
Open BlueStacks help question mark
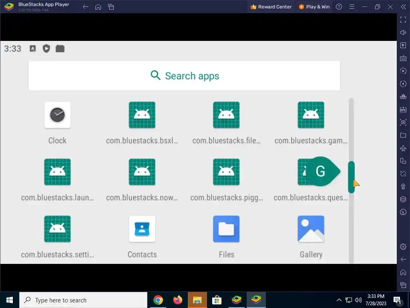339,7
